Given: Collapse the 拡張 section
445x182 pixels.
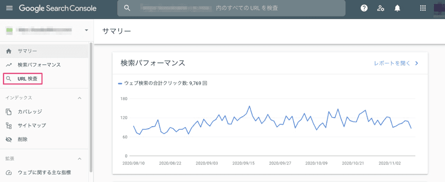Looking at the screenshot, I should [80, 158].
